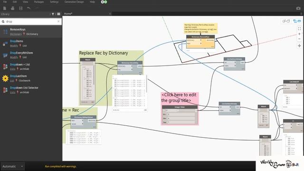Click the library search field containing 'drop'
Image resolution: width=304 pixels, height=171 pixels.
click(x=31, y=21)
